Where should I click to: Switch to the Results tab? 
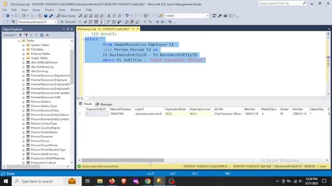point(86,104)
